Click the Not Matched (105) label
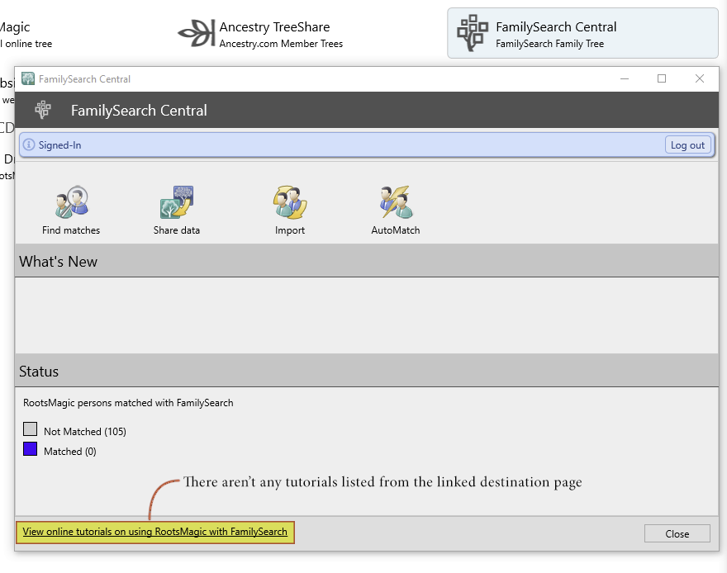 pos(85,431)
